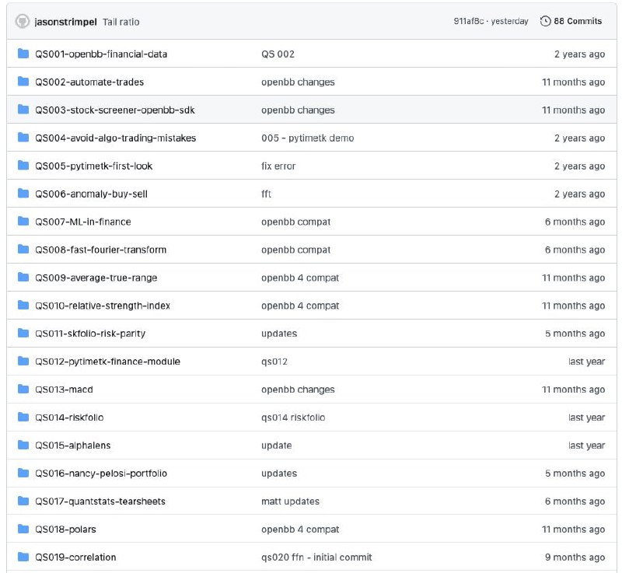Open the '005 - pytimetk demo' commit link

click(307, 138)
